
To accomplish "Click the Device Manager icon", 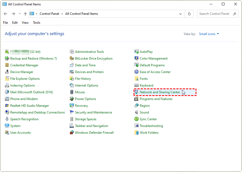I will [x=7, y=72].
